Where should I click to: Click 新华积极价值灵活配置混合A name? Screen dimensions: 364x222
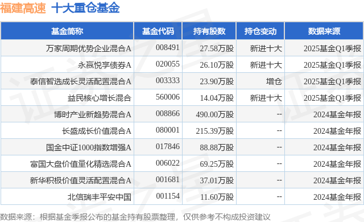pos(81,180)
